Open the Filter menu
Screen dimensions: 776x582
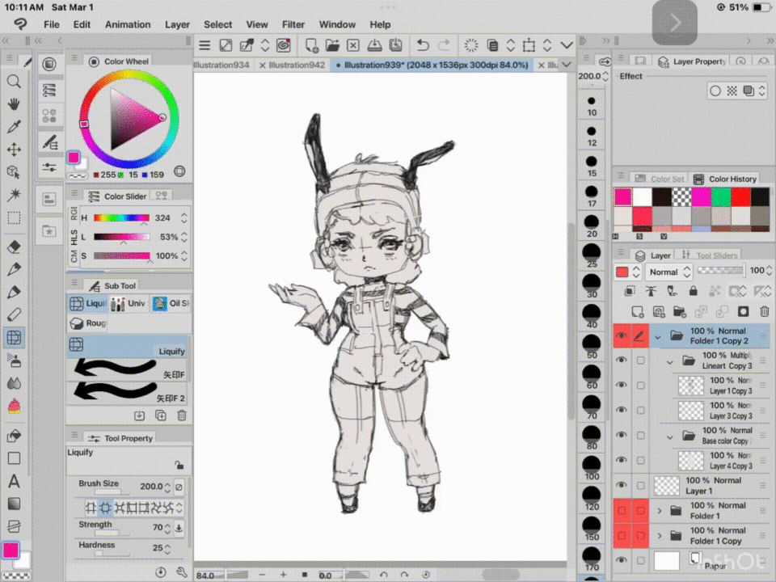pyautogui.click(x=293, y=24)
